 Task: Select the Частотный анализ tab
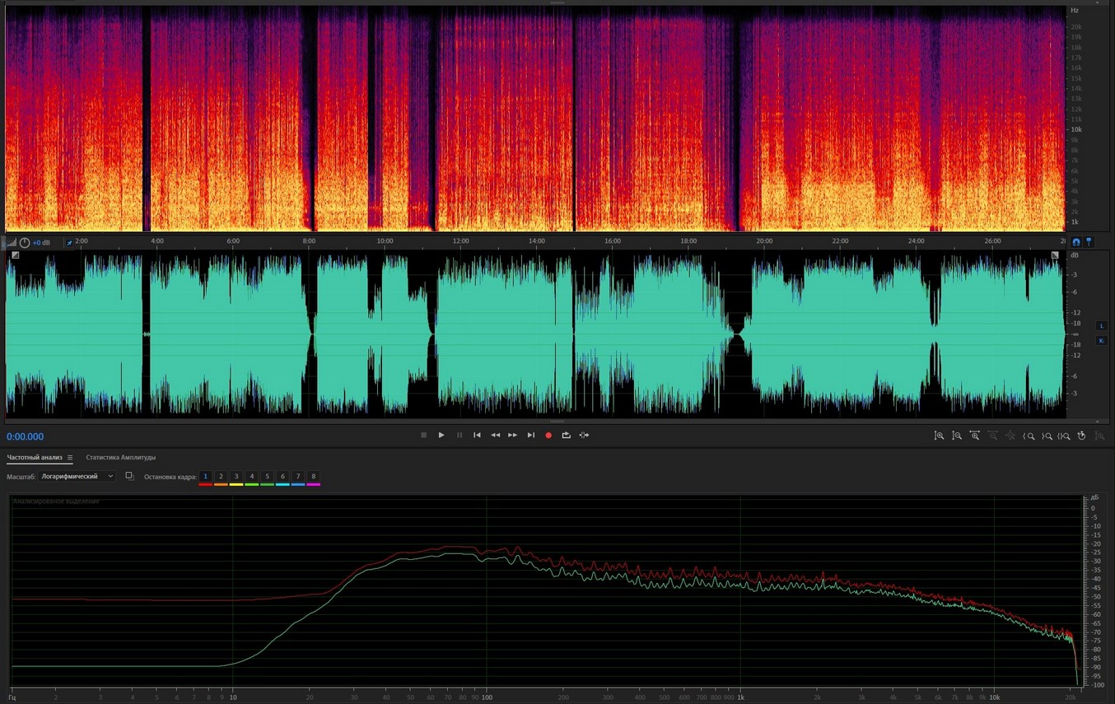click(x=34, y=457)
